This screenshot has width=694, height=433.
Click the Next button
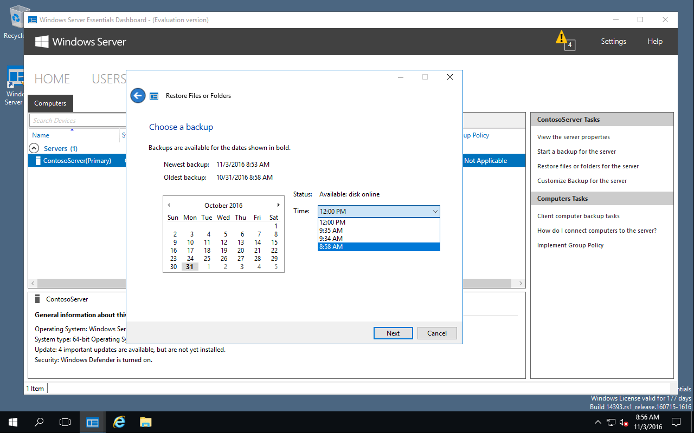(x=393, y=333)
